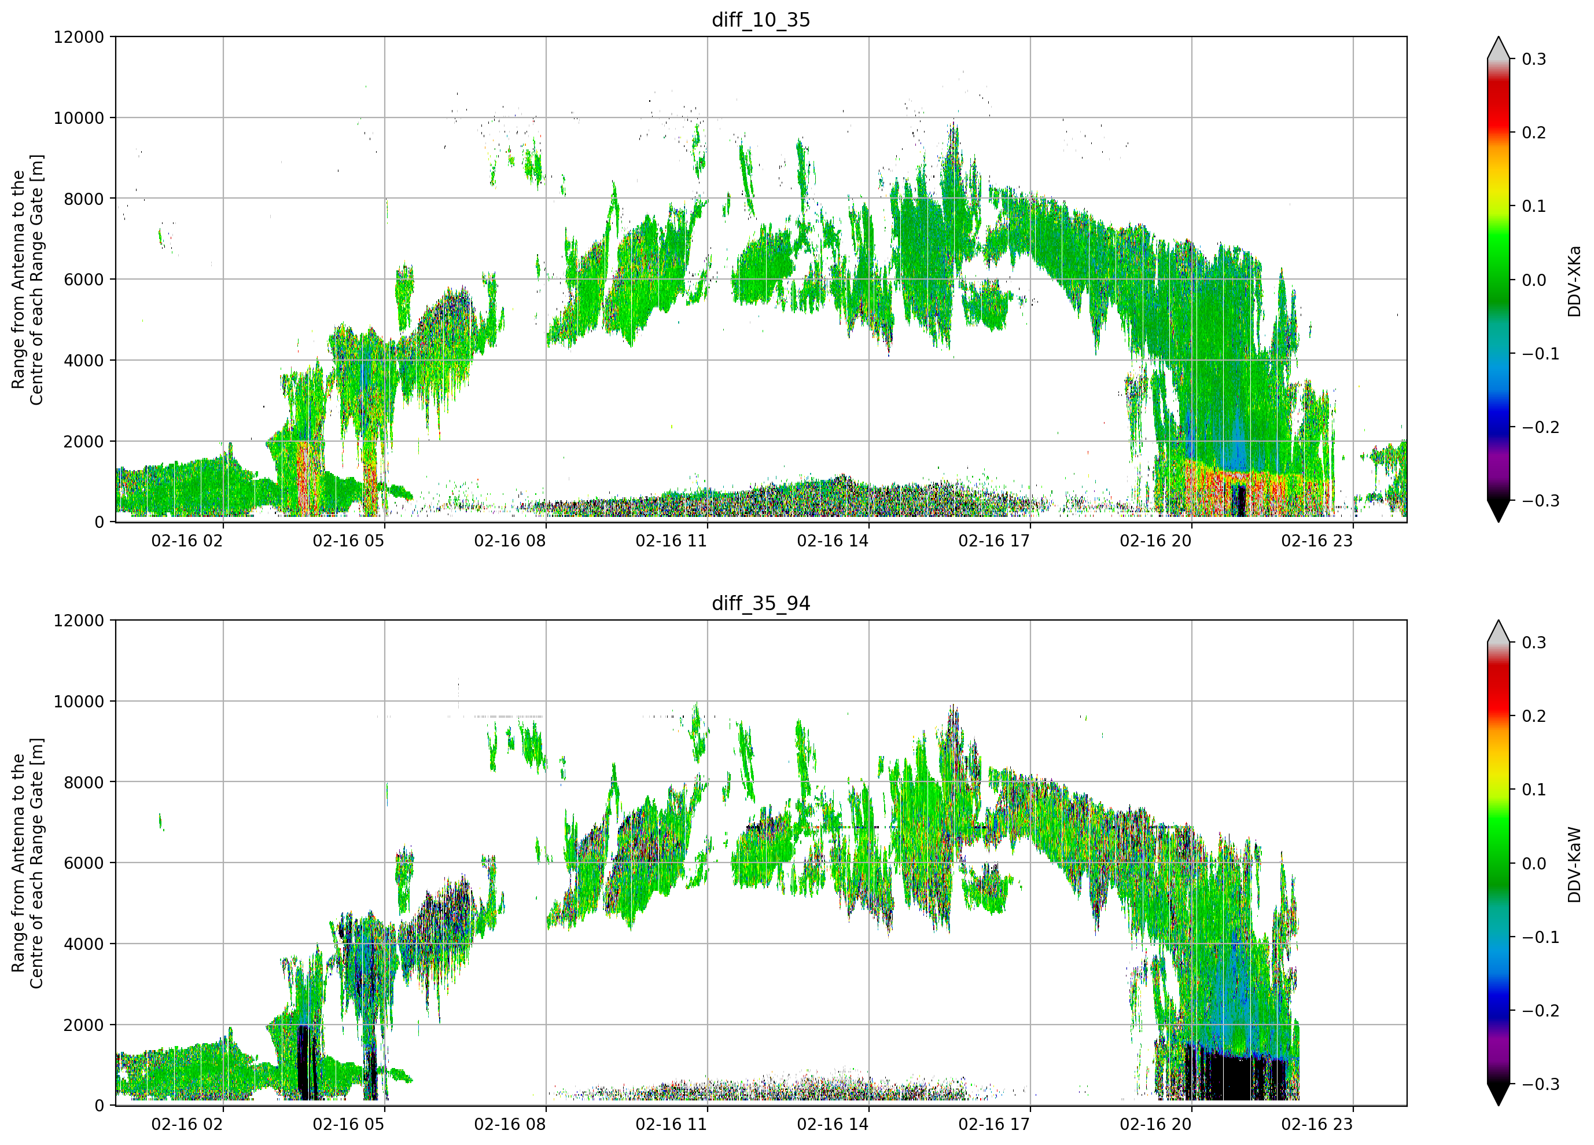Viewport: 1594px width, 1145px height.
Task: Click the diff_10_35 plot title
Action: point(760,20)
